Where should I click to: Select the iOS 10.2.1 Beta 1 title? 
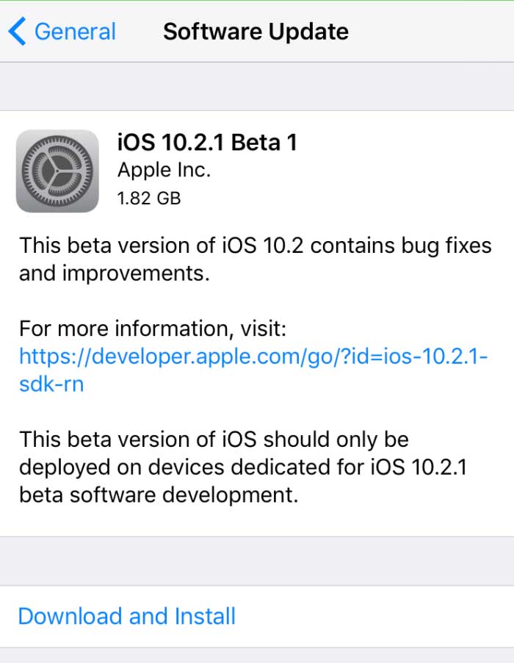pyautogui.click(x=209, y=142)
